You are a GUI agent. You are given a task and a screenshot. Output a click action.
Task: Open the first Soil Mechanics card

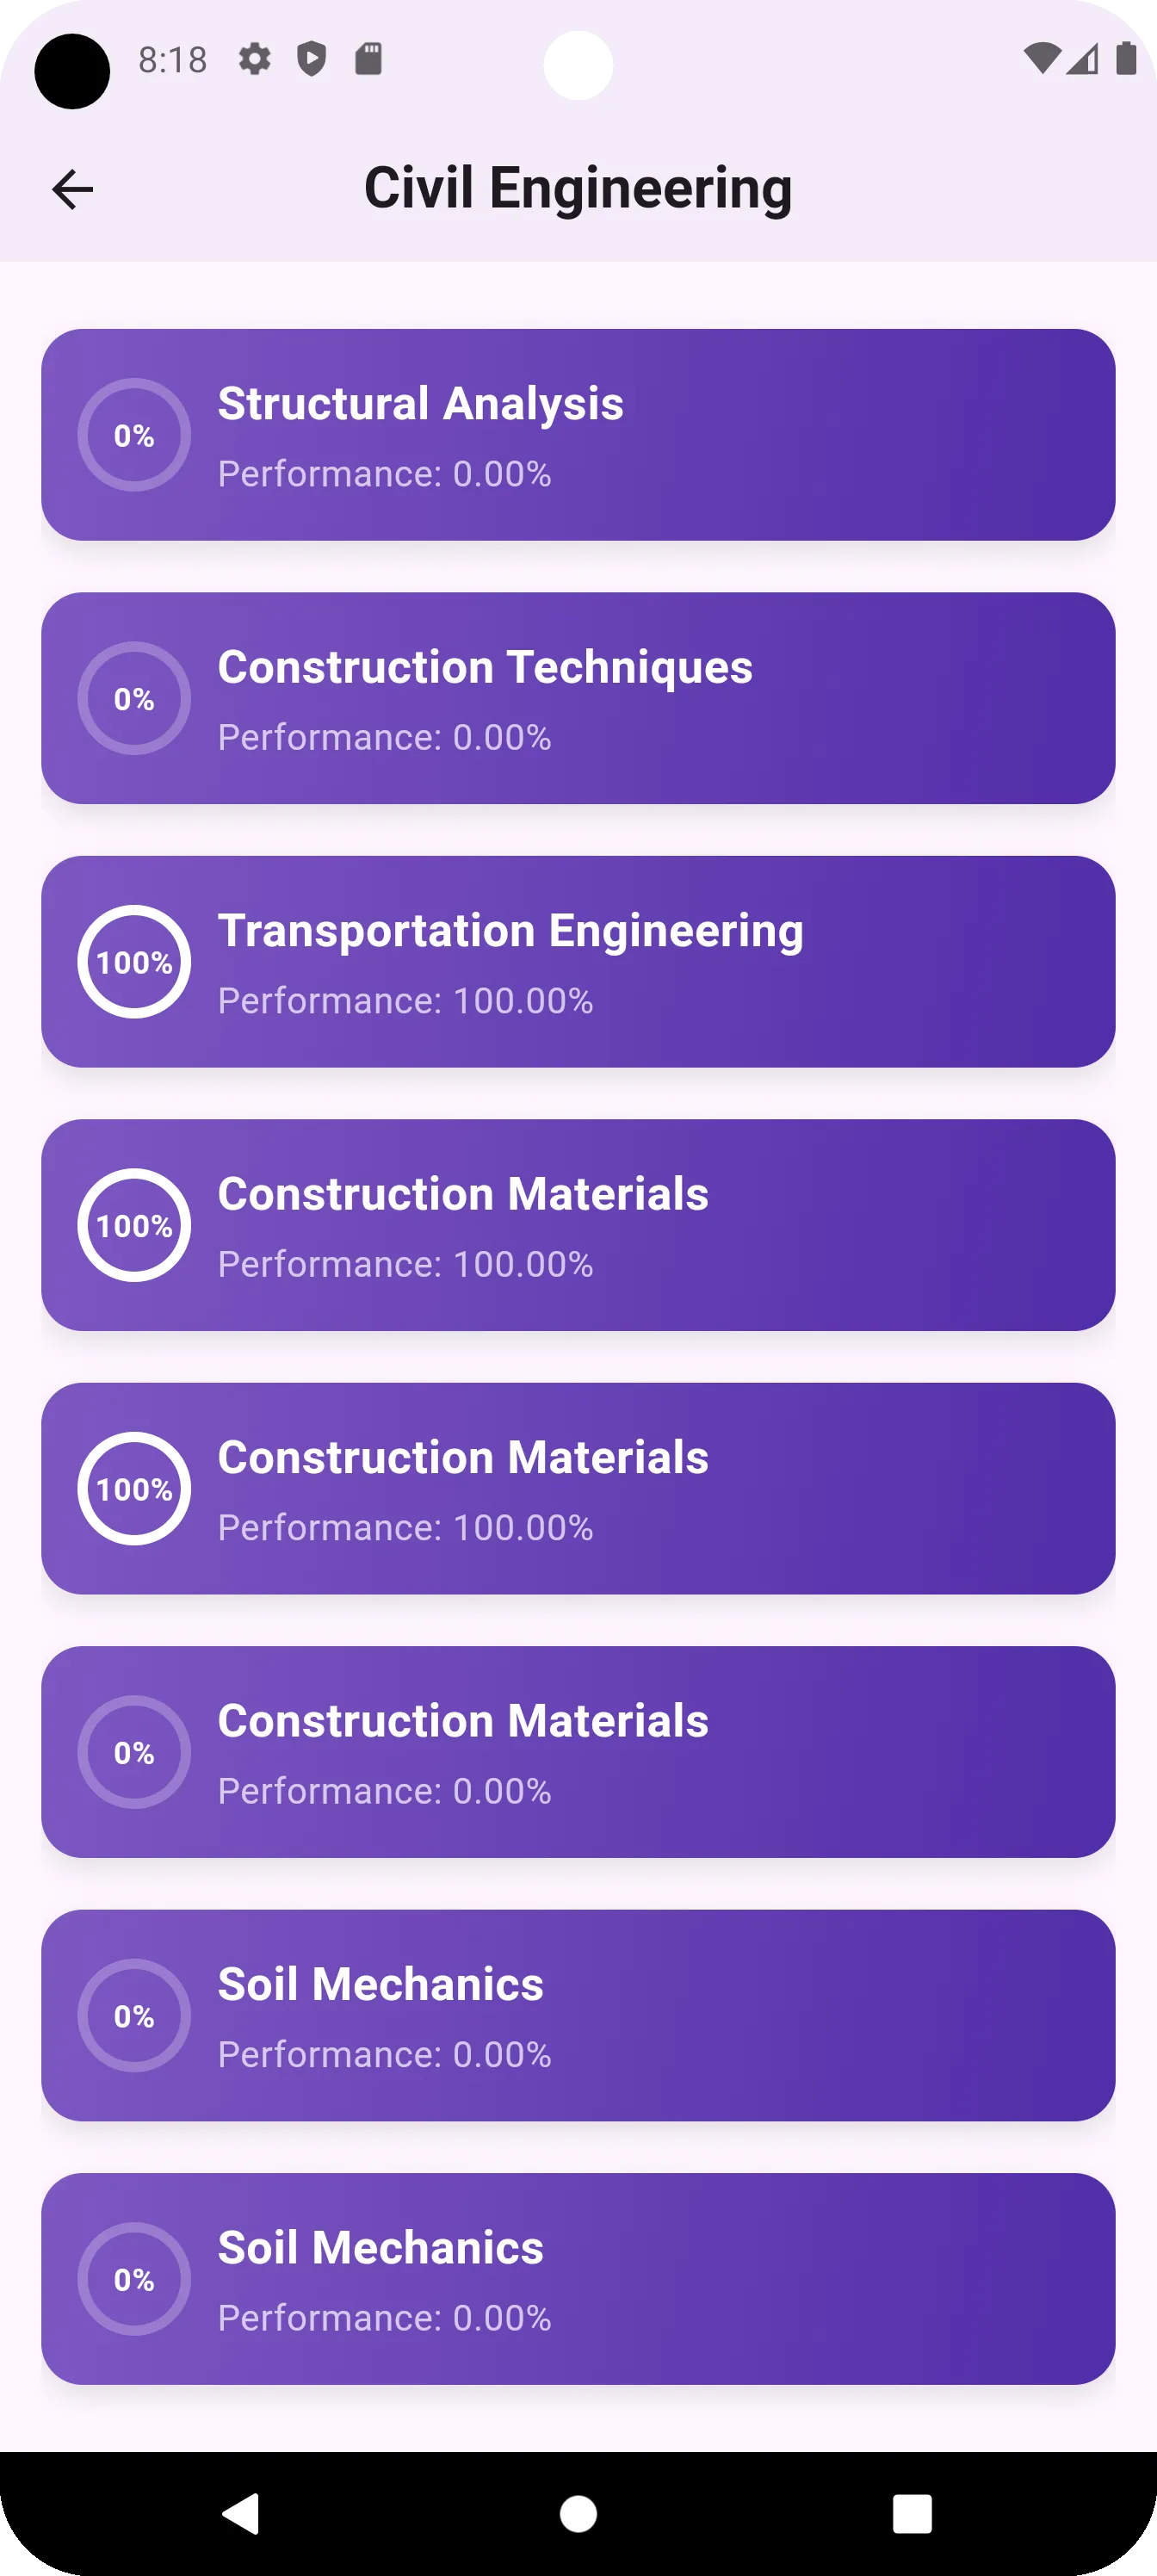[578, 2016]
